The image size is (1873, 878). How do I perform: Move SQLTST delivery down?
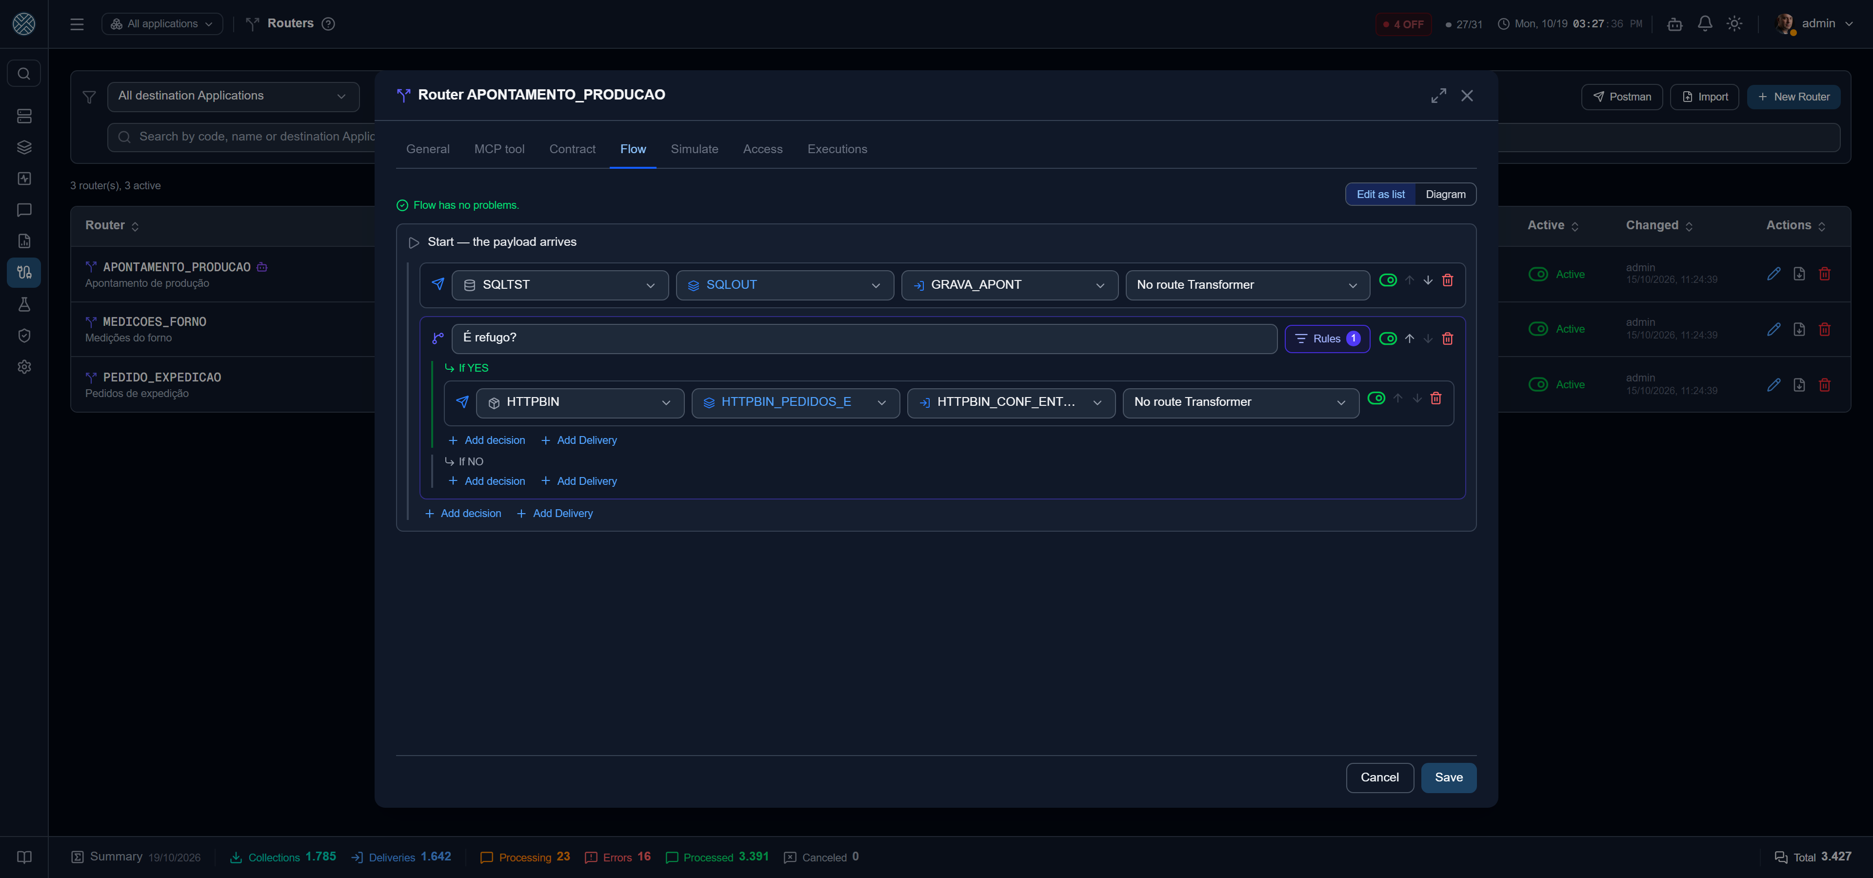click(1428, 280)
